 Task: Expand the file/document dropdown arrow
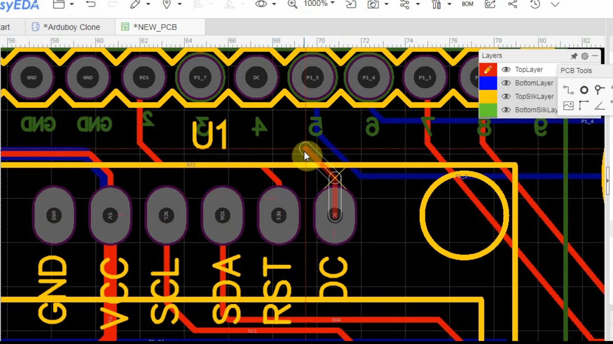(x=72, y=4)
